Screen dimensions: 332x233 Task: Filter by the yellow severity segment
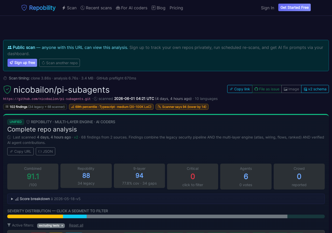point(35,216)
